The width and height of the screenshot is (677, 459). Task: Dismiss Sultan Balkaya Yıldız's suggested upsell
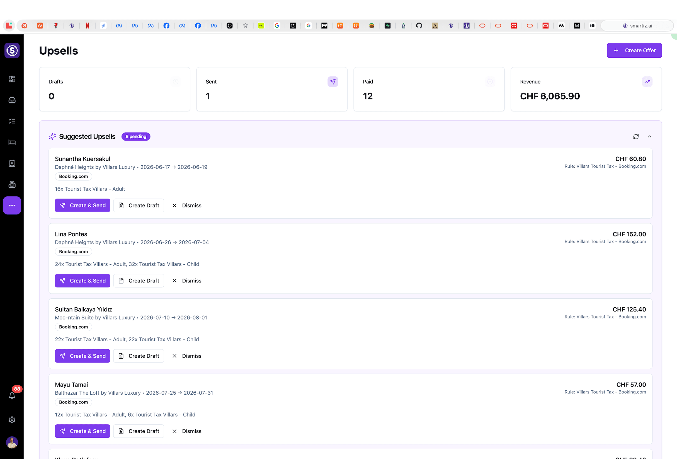click(x=187, y=356)
